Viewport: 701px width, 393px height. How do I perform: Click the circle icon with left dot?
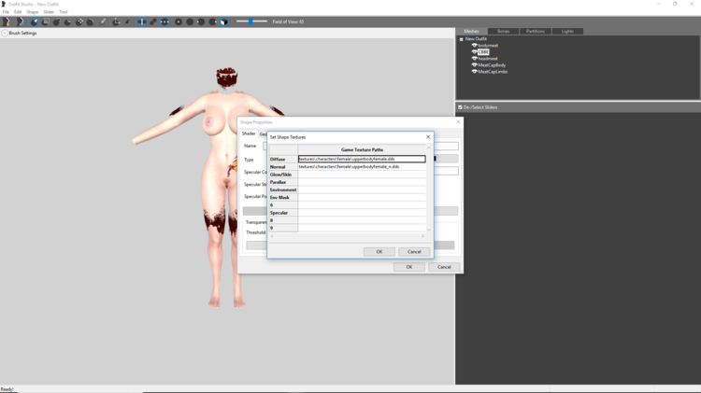[201, 21]
